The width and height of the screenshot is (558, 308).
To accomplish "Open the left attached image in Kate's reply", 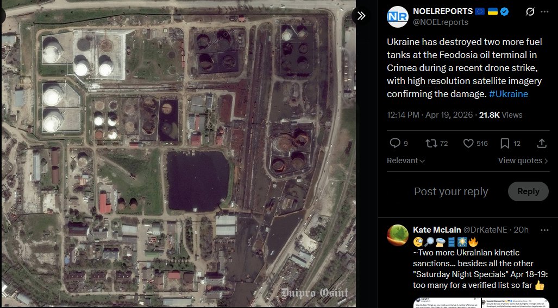I will (x=446, y=303).
